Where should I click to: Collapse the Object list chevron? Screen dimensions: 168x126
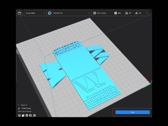pos(19,105)
